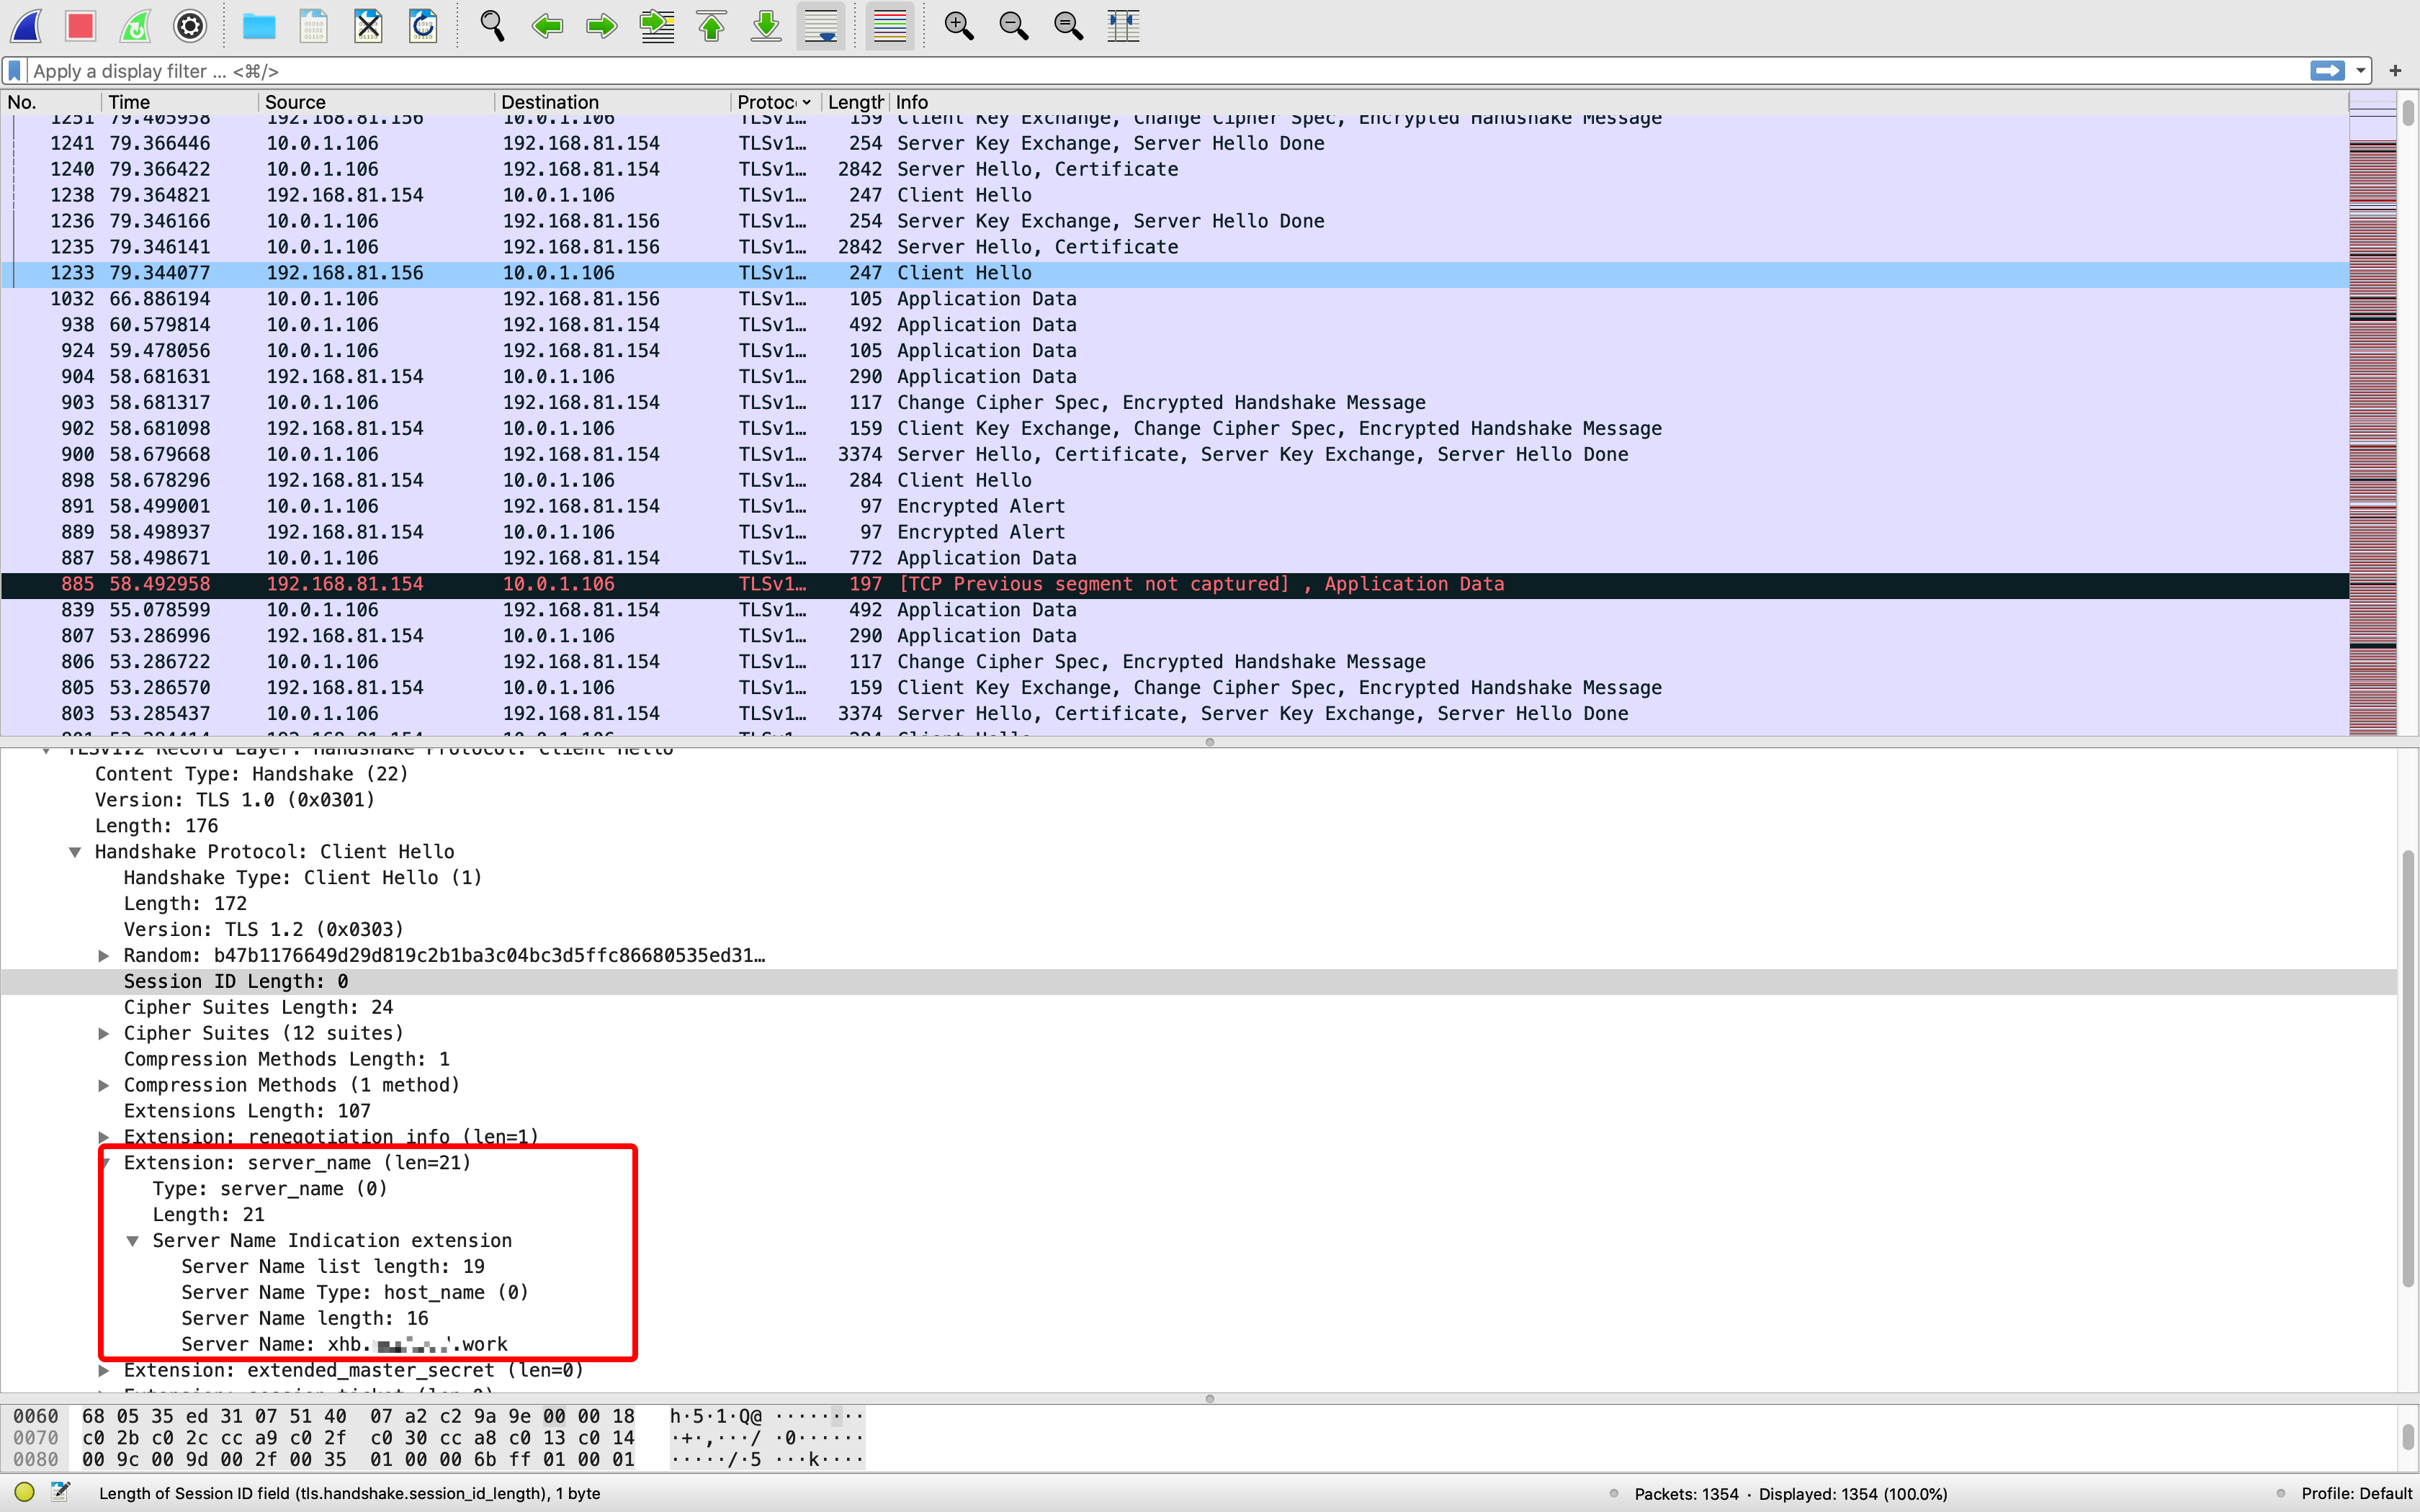Sort by the Info column header
This screenshot has width=2420, height=1512.
pyautogui.click(x=1618, y=102)
